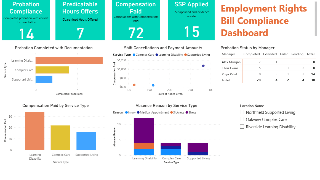Screen dimensions: 320x180
Task: Check the Northfield Supported Living filter
Action: point(242,112)
